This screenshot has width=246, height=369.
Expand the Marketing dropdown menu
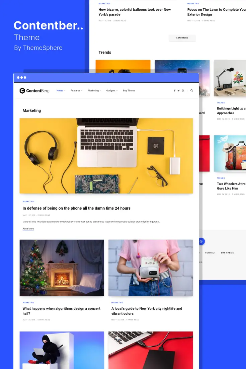point(94,91)
